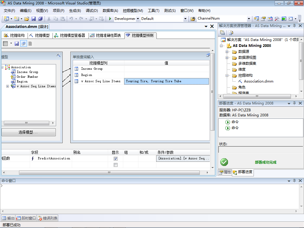This screenshot has height=228, width=304.
Task: Open the Default platform dropdown
Action: click(185, 19)
